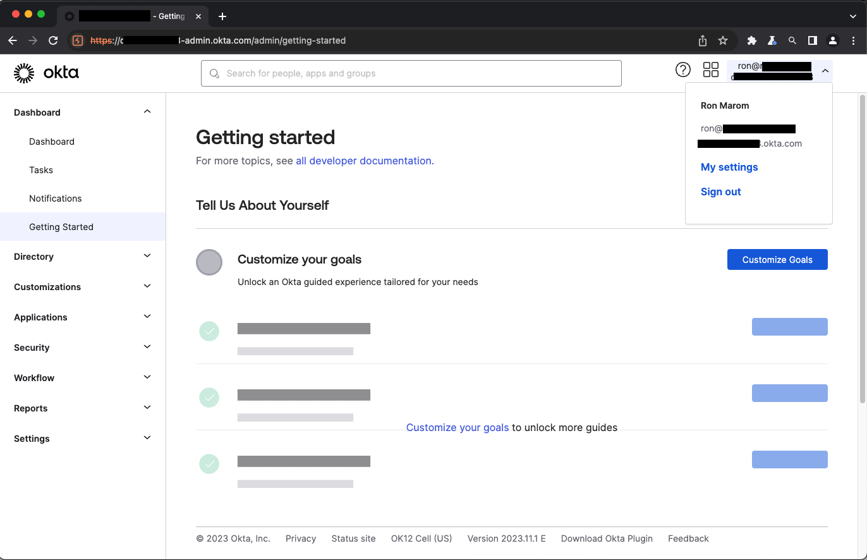
Task: Click the site security warning icon
Action: [78, 40]
